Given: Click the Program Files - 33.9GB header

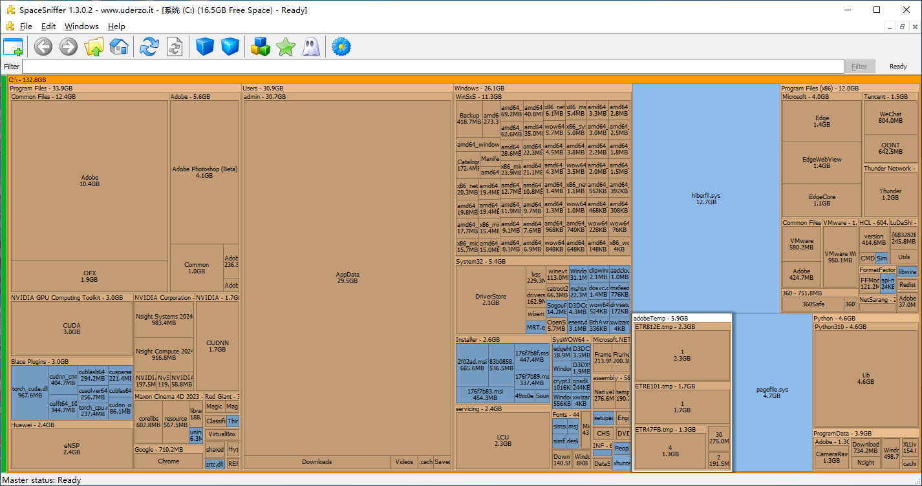Looking at the screenshot, I should coord(124,88).
